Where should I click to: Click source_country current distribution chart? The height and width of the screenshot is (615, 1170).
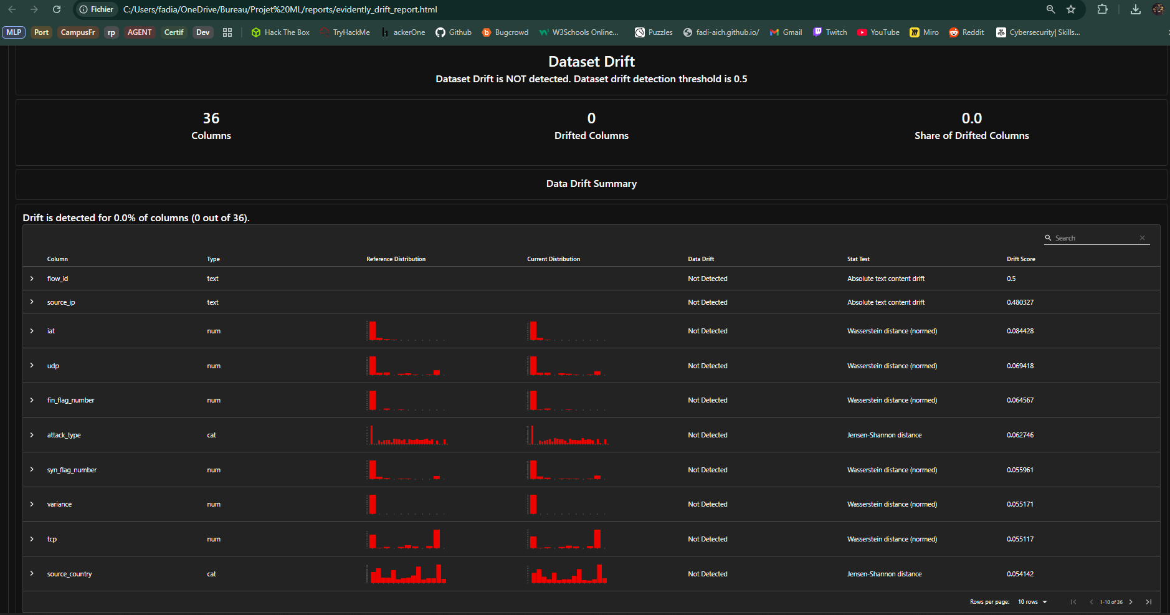pyautogui.click(x=567, y=574)
